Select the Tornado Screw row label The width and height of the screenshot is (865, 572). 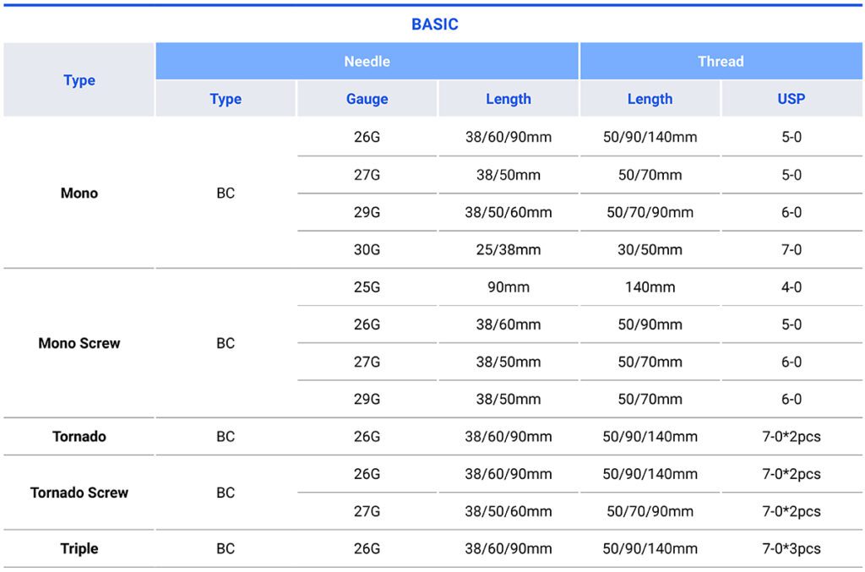tap(79, 493)
